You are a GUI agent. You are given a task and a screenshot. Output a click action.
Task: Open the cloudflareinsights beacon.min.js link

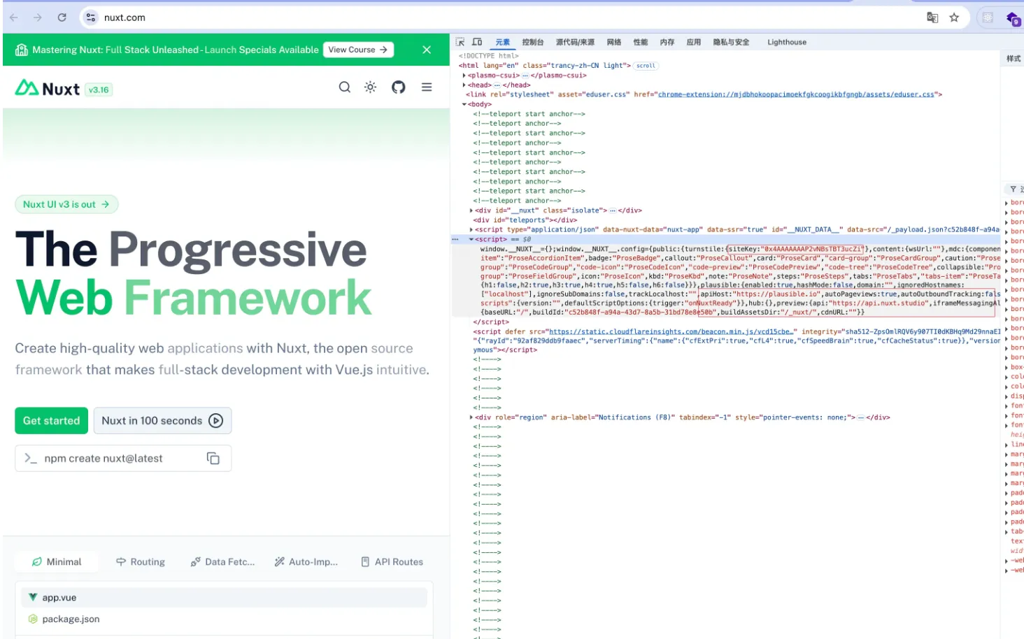point(672,331)
